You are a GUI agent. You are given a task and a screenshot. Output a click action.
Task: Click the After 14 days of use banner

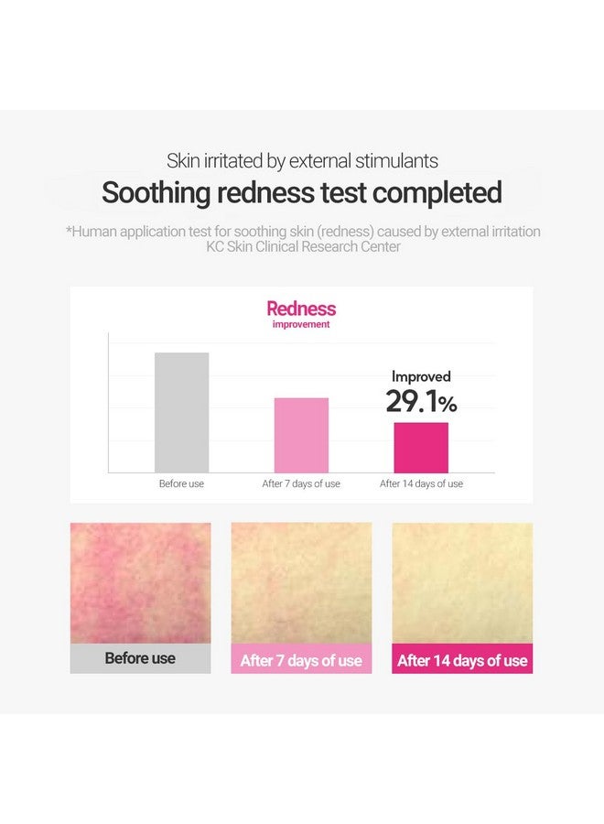tap(462, 658)
